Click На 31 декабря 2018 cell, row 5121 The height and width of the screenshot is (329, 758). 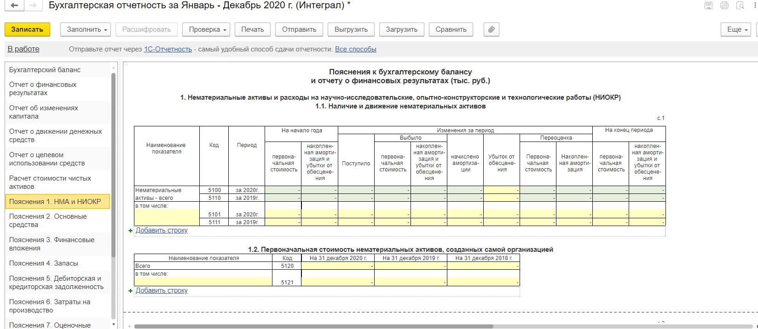[x=483, y=282]
